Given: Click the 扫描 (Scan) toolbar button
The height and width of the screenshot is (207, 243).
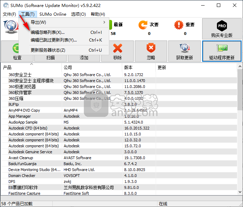Looking at the screenshot, I should (x=50, y=58).
